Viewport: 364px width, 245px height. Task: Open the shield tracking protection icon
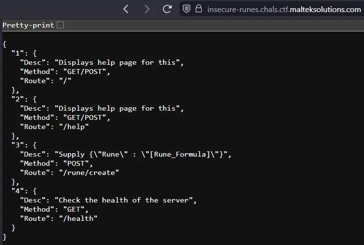pos(187,9)
